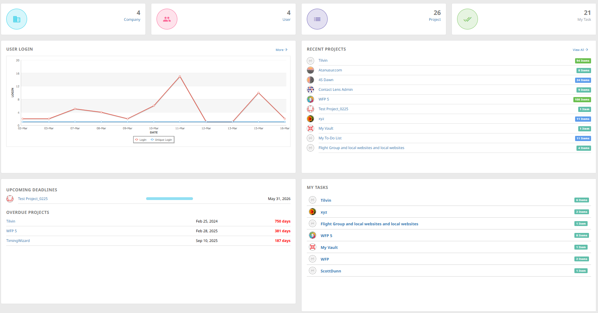Click the Company building icon
Screen dimensions: 598x313
click(16, 19)
